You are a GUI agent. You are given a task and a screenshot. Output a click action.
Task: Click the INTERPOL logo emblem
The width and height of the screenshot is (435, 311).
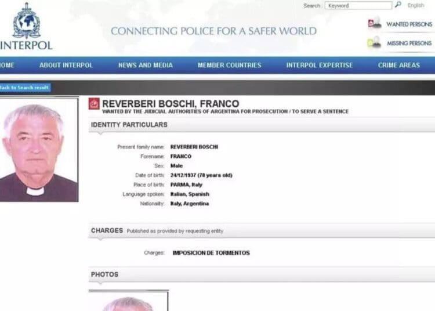(x=27, y=20)
